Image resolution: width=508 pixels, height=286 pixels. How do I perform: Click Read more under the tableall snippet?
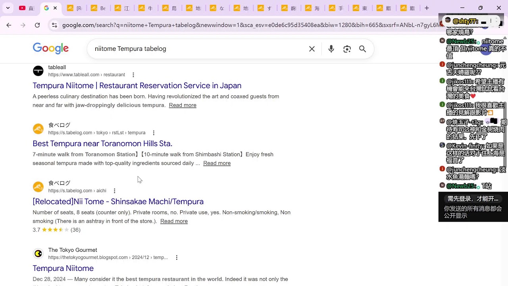pyautogui.click(x=183, y=105)
